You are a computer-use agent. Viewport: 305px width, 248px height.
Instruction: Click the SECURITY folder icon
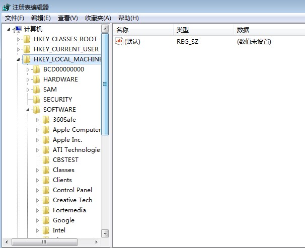point(37,100)
